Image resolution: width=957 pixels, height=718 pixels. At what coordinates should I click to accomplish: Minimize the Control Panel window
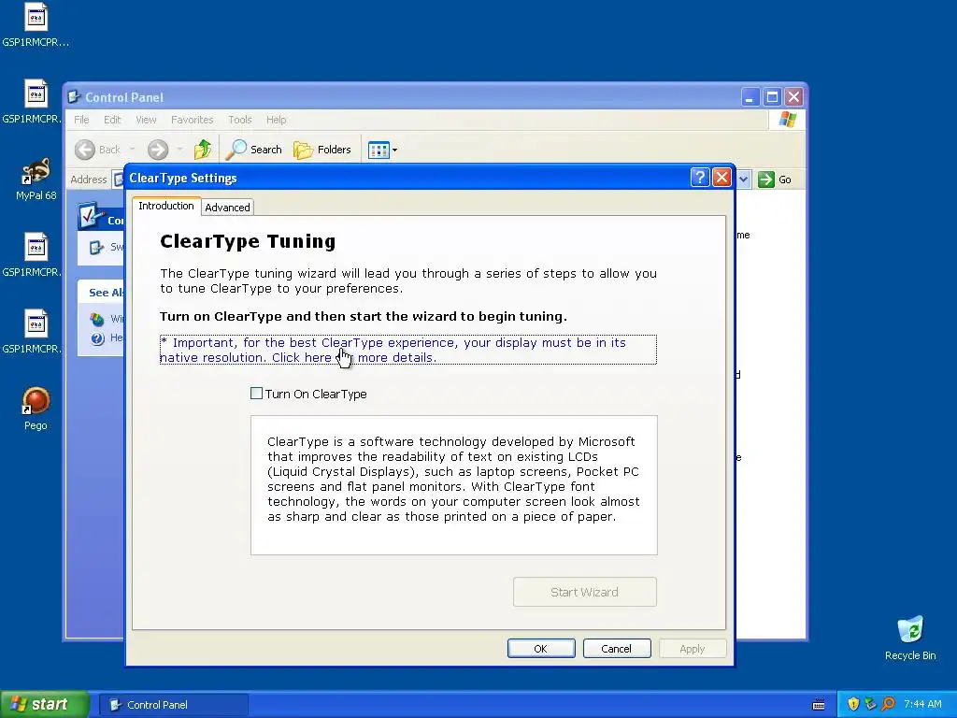[x=750, y=97]
